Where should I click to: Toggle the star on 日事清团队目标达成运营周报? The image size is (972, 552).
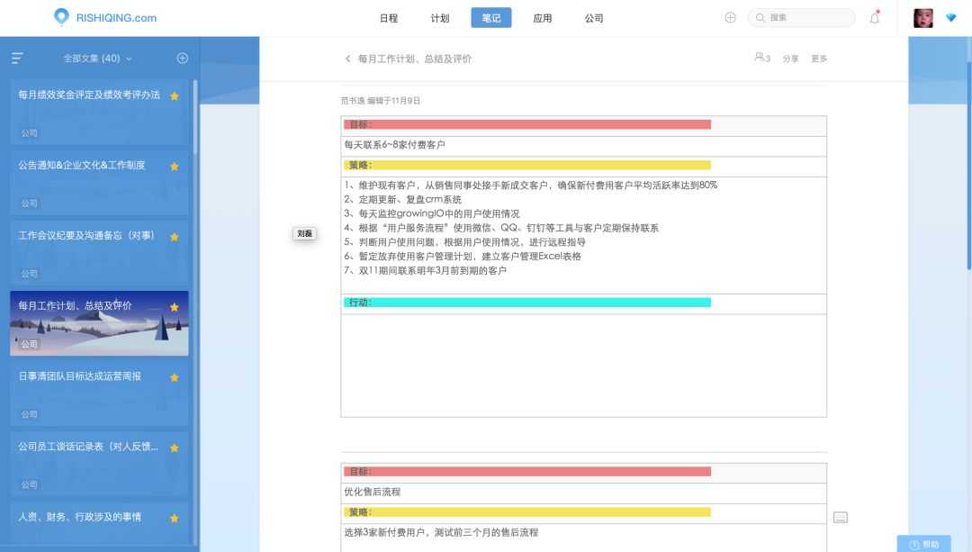tap(175, 376)
